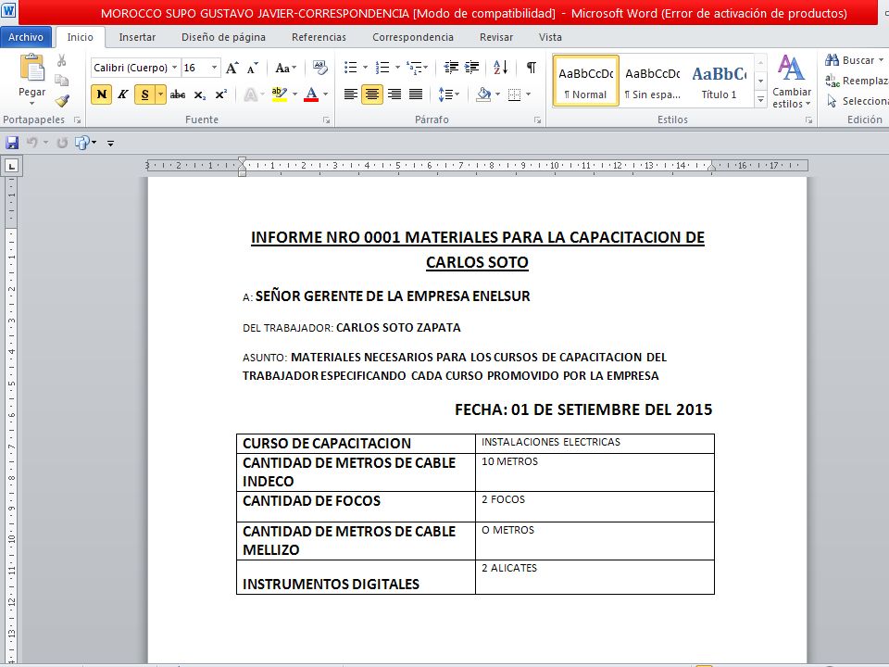Apply subscript formatting
This screenshot has width=889, height=667.
click(200, 94)
